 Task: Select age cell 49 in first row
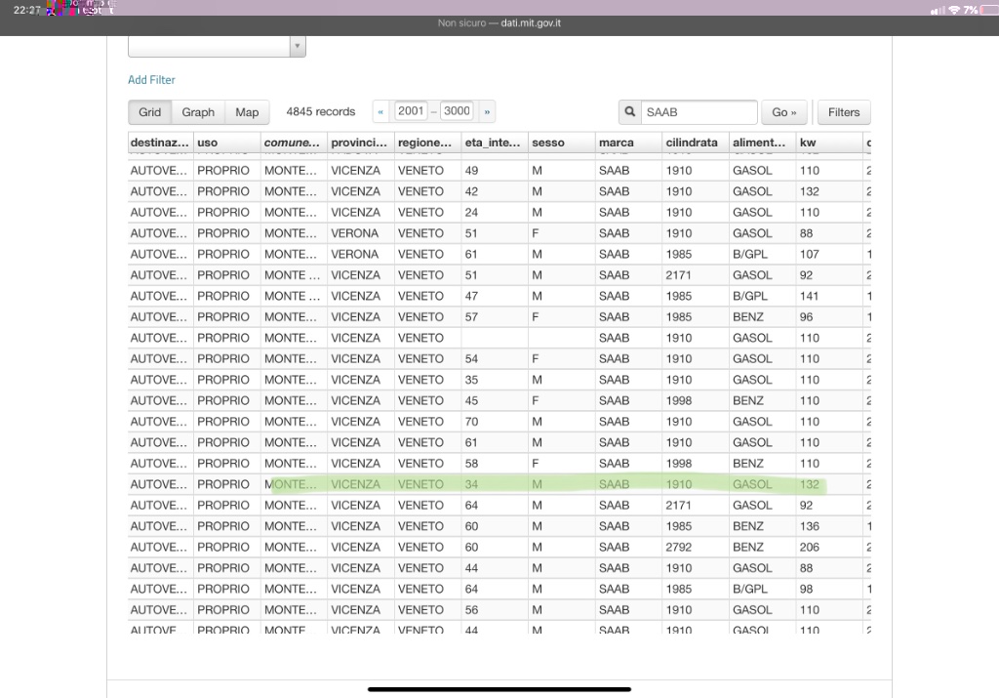click(x=495, y=170)
